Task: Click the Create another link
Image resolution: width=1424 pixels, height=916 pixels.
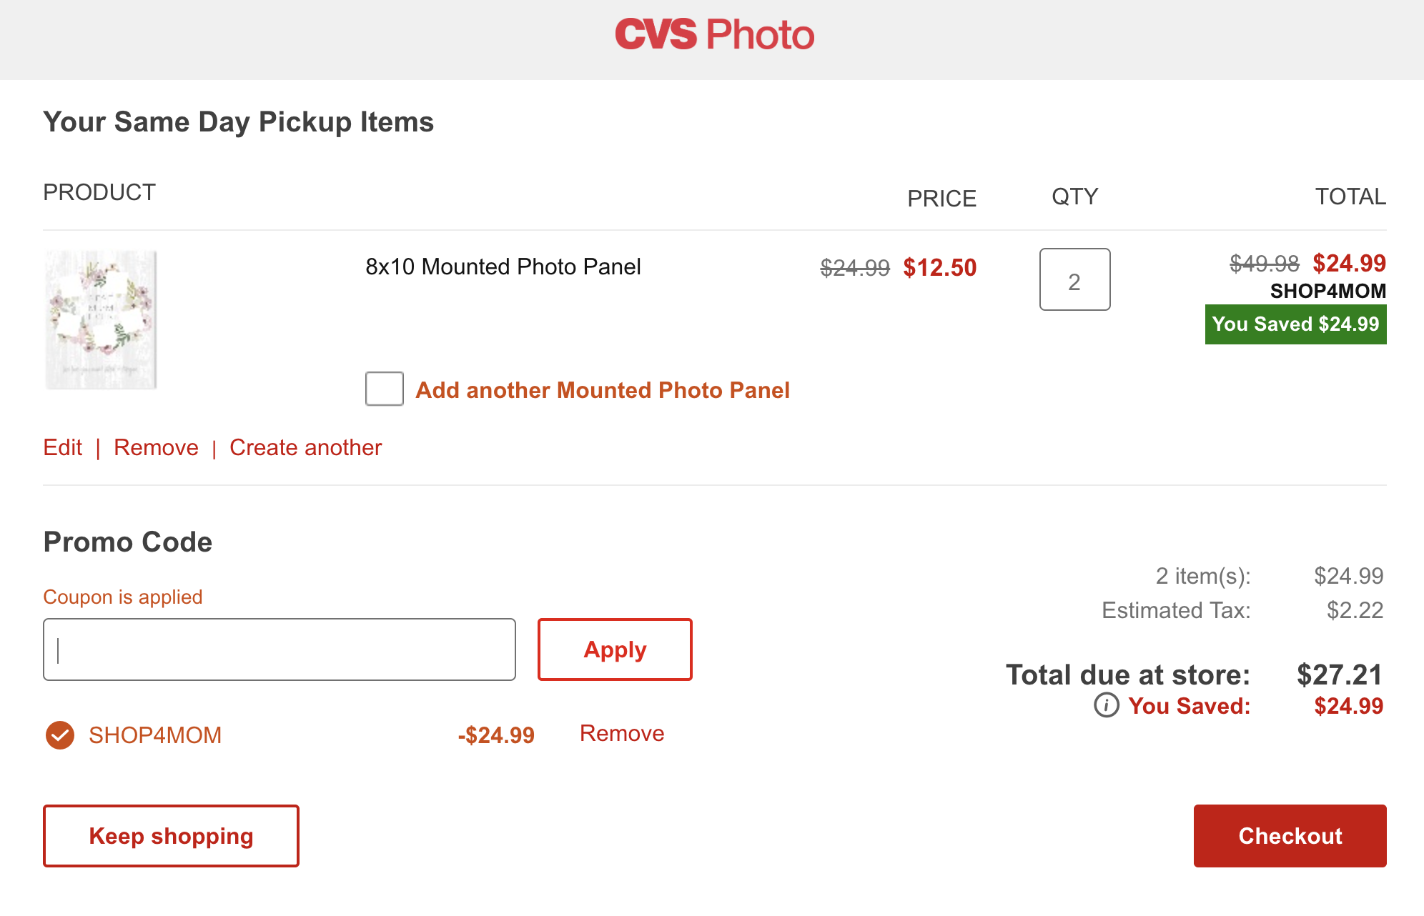Action: pos(305,447)
